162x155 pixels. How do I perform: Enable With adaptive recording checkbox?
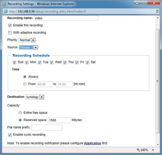pyautogui.click(x=10, y=33)
